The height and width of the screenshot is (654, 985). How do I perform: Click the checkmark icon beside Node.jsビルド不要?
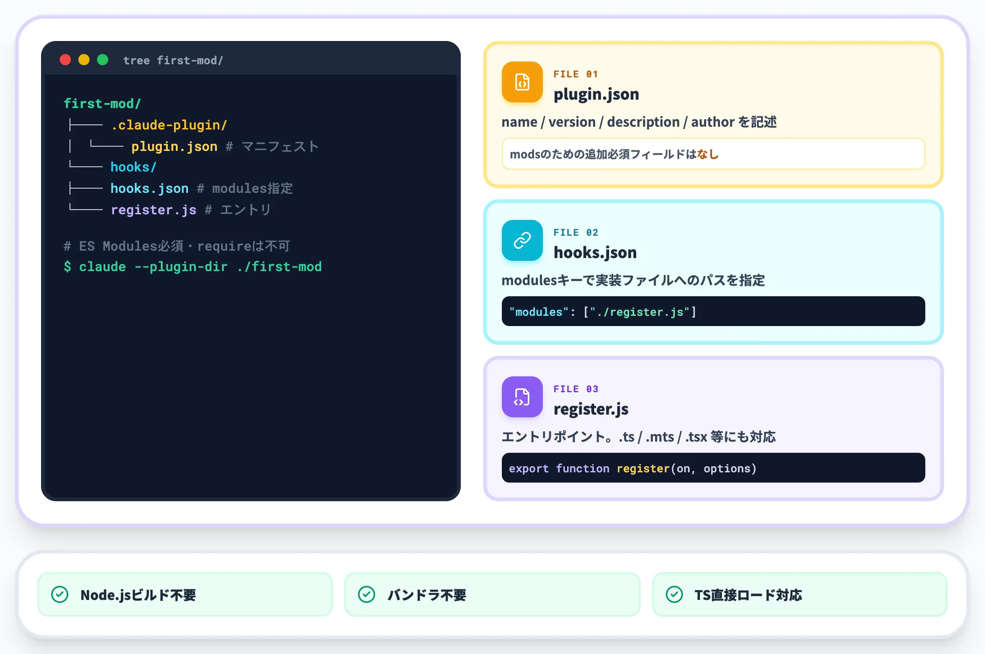pos(60,594)
